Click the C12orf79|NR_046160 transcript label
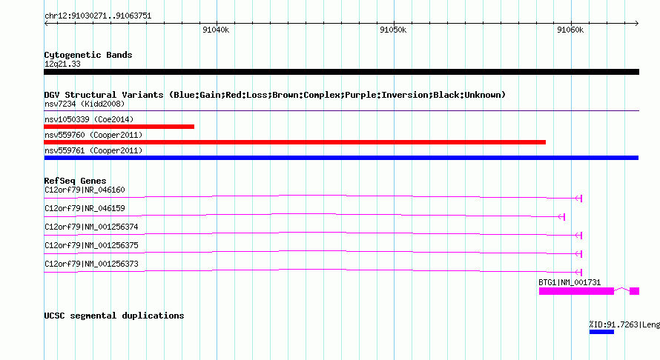 (x=85, y=190)
